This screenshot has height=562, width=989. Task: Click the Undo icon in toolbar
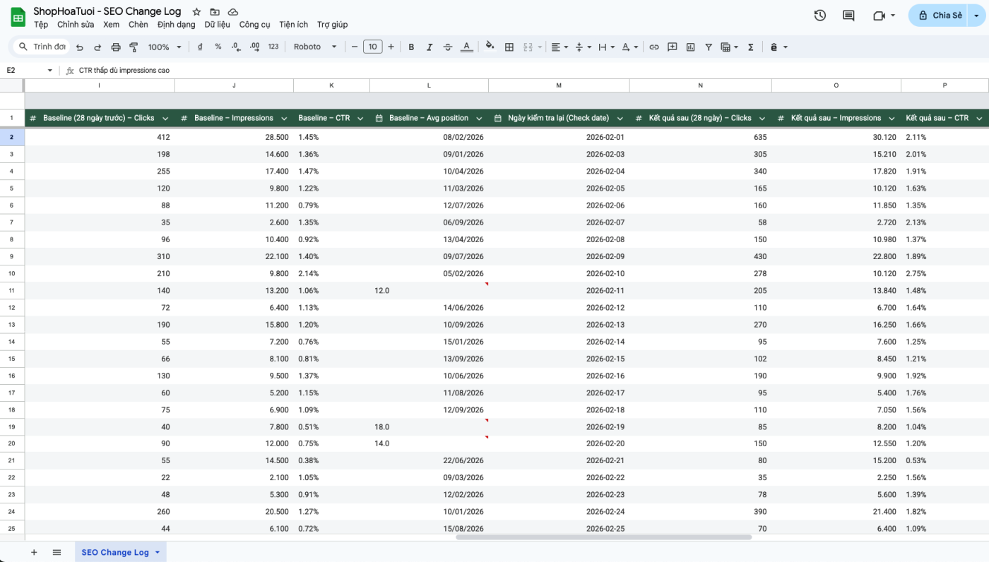point(79,47)
